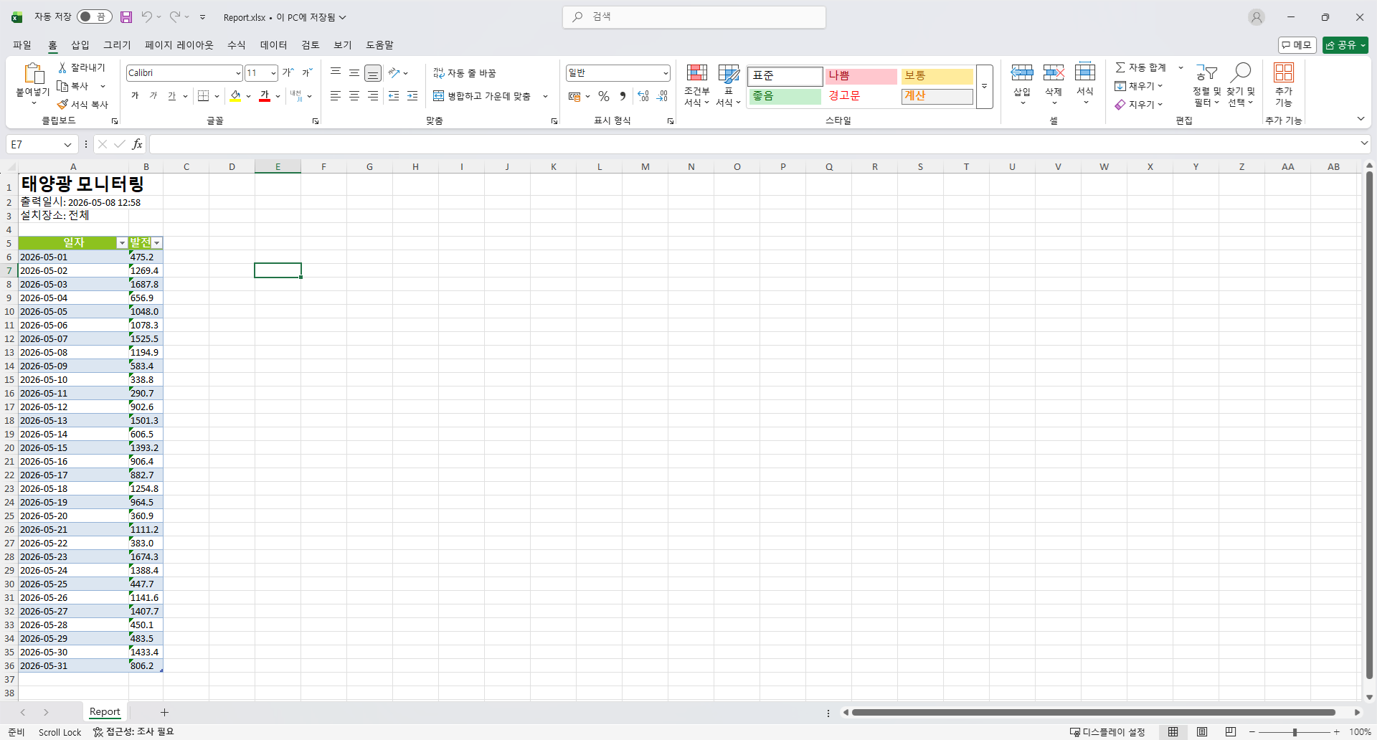Click the Cut (잘라내기) scissors icon

pos(62,67)
